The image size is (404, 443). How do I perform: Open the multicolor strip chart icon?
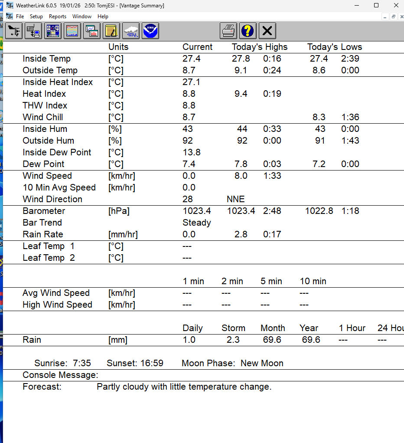coord(72,31)
